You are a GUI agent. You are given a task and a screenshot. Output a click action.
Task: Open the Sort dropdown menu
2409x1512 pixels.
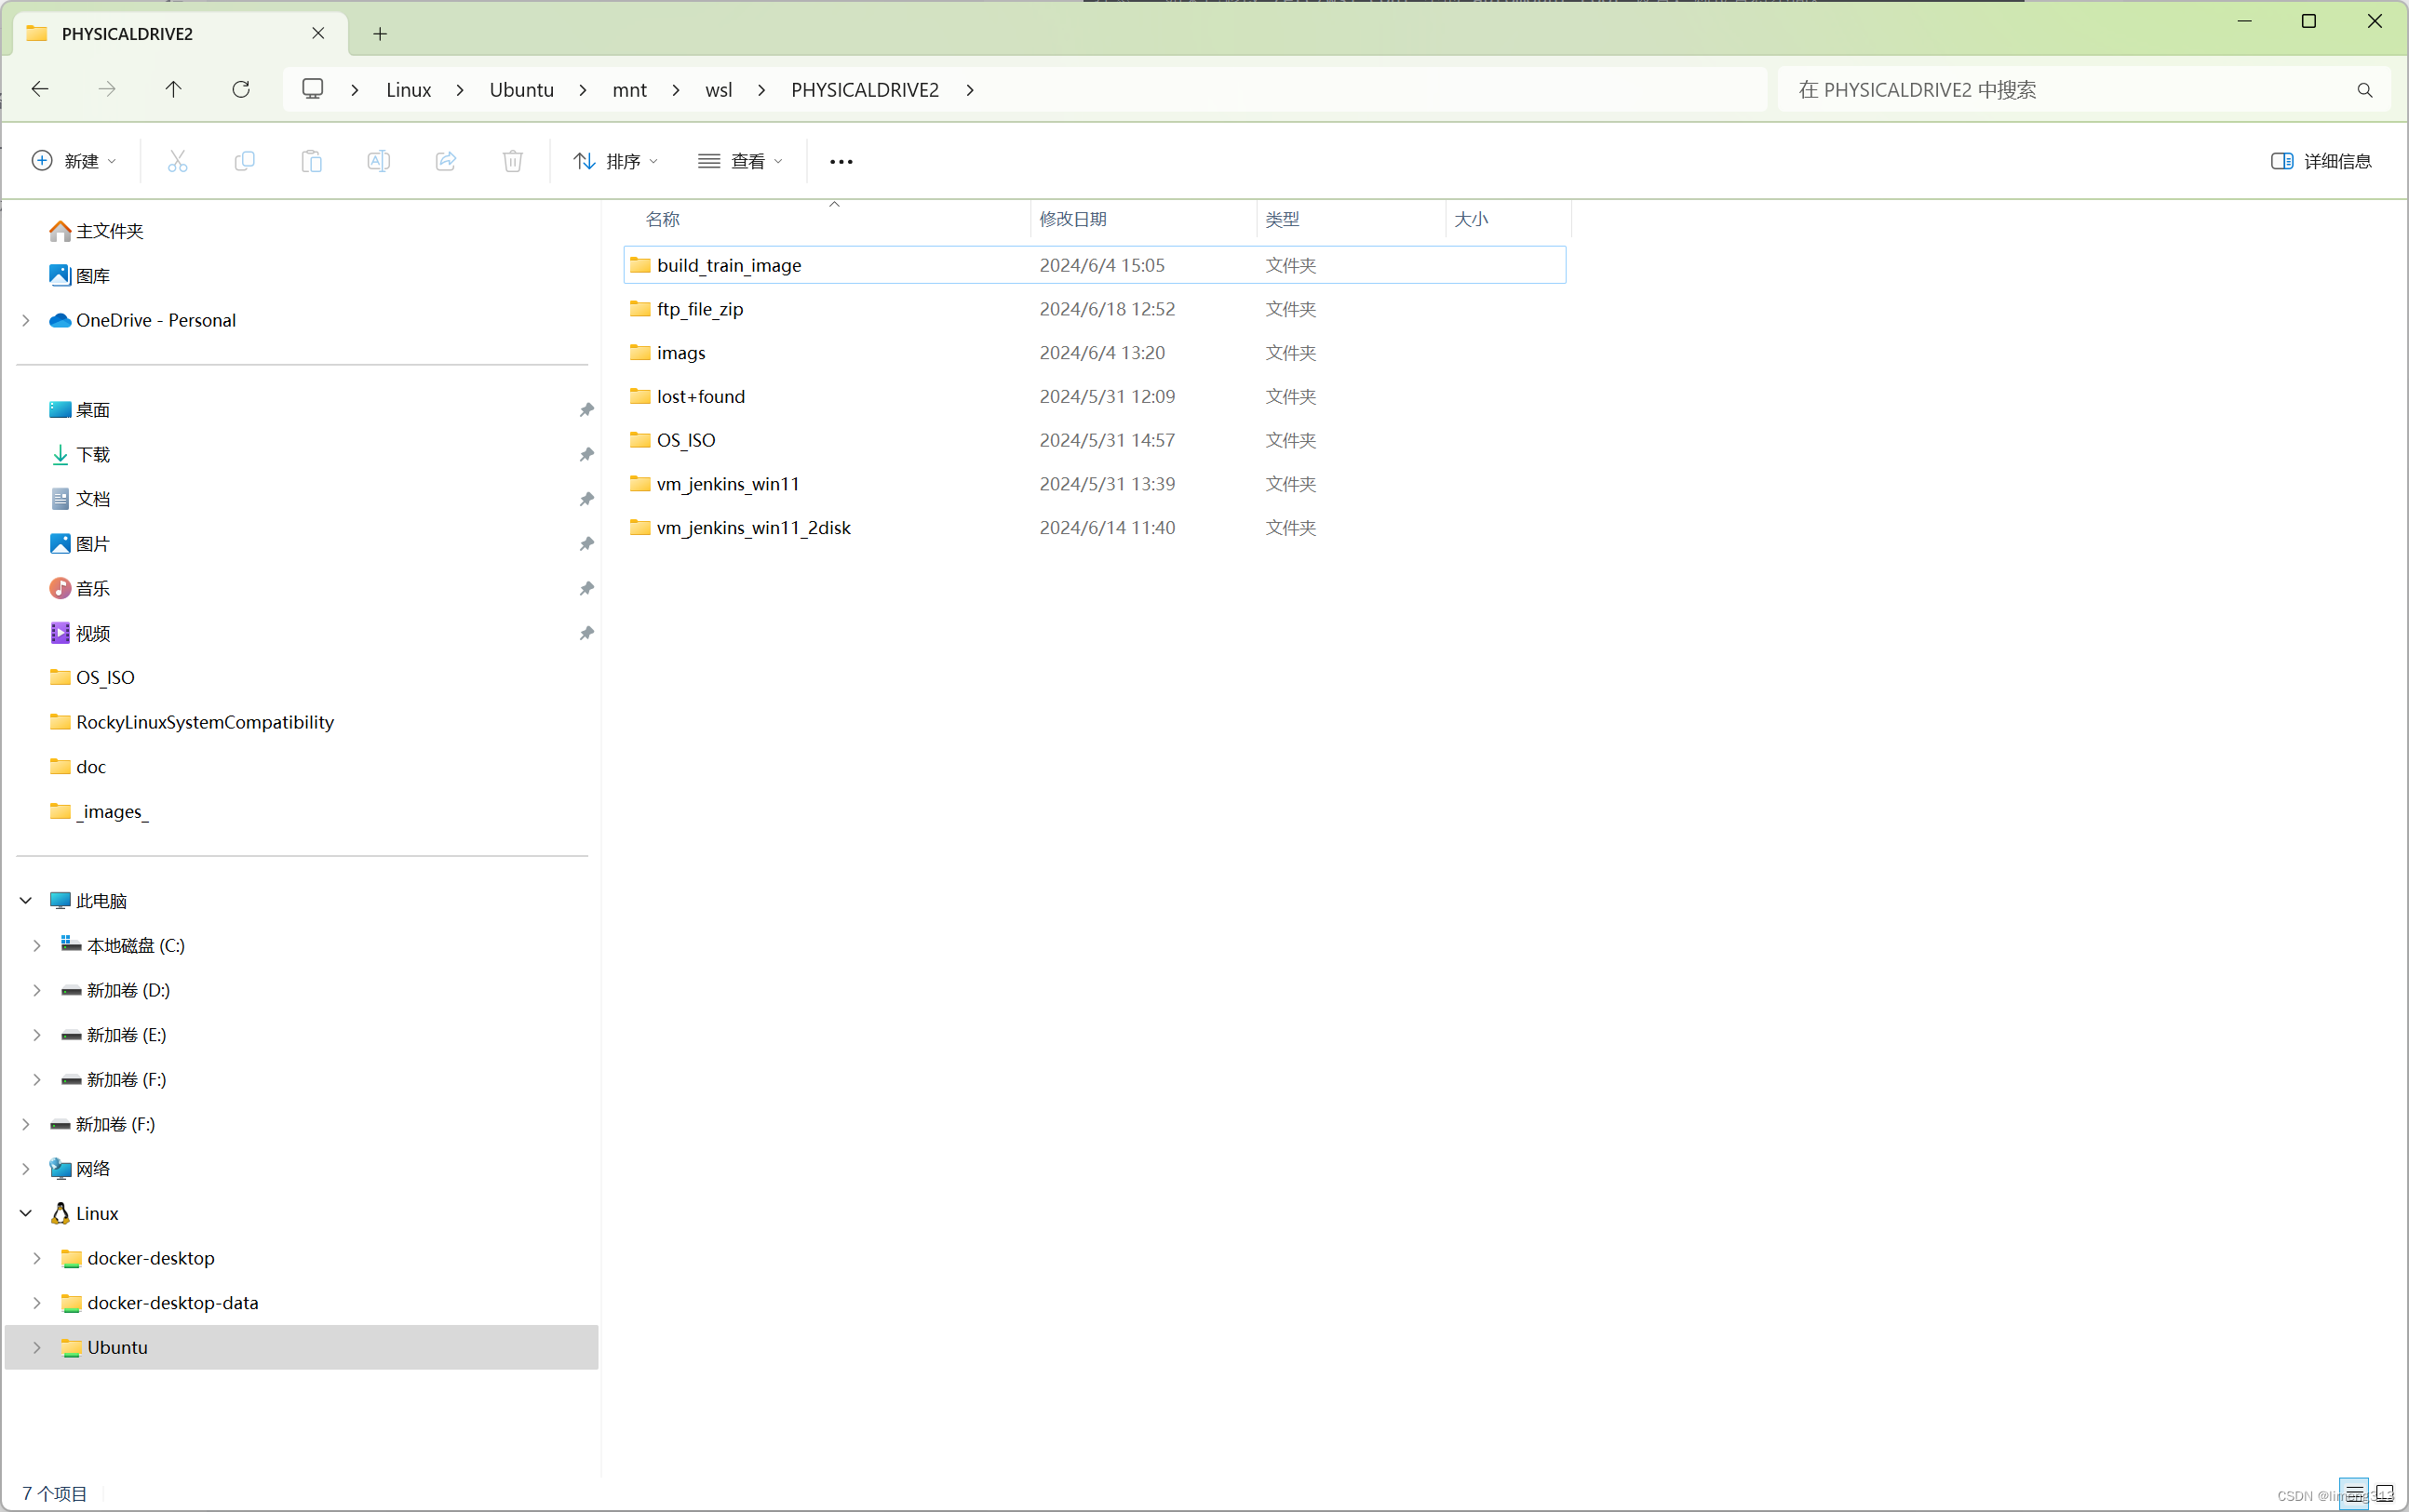pos(614,161)
